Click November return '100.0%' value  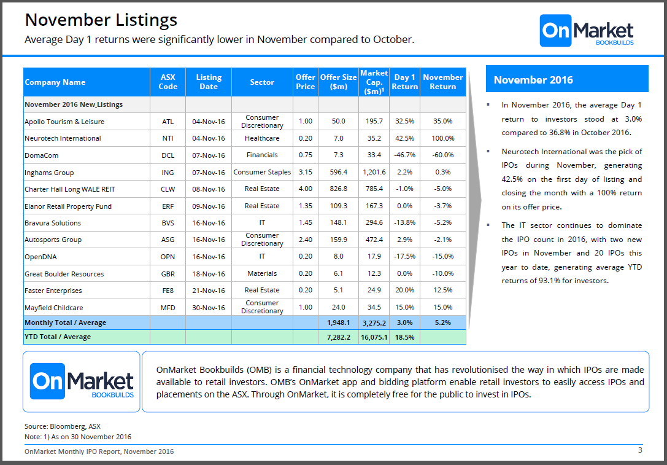[x=443, y=138]
